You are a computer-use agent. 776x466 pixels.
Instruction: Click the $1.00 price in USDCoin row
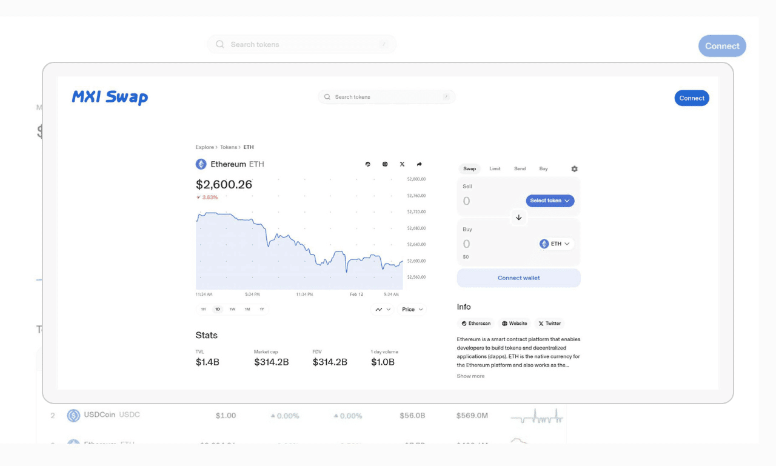coord(226,416)
